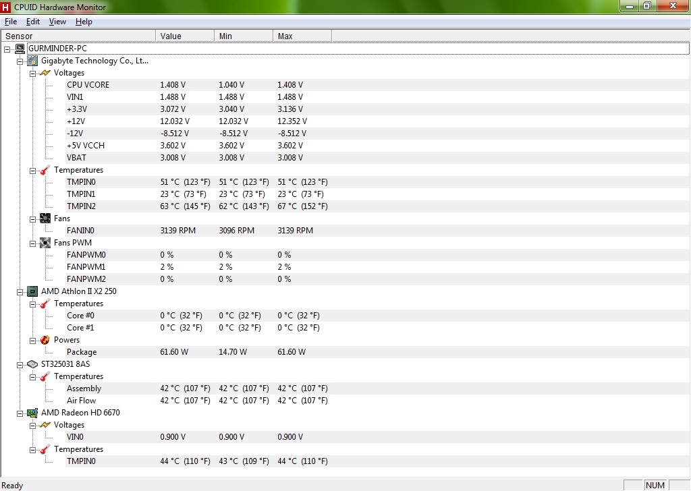The height and width of the screenshot is (491, 691).
Task: Select the FANIN0 fan row
Action: point(377,230)
